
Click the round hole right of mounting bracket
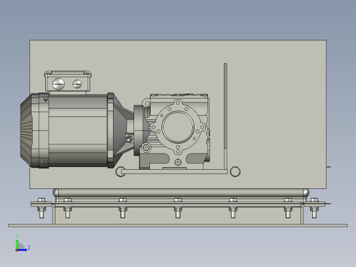tap(235, 172)
